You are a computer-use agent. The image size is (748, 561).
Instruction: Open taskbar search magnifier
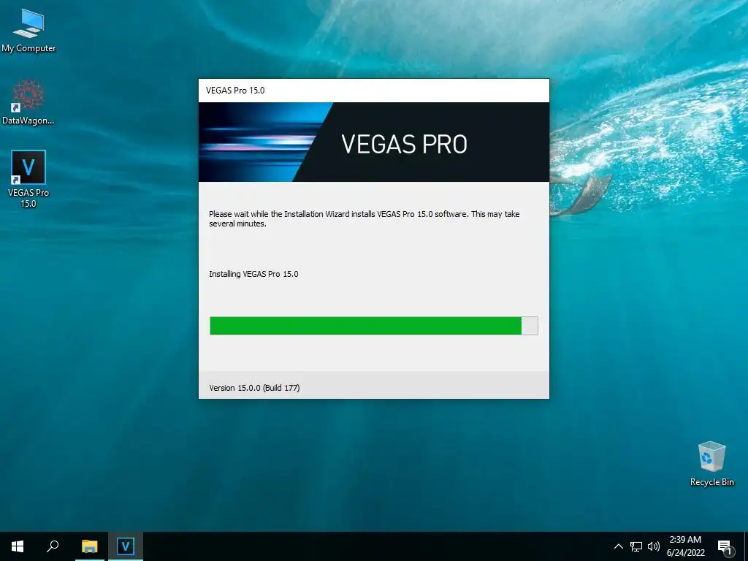(x=53, y=546)
